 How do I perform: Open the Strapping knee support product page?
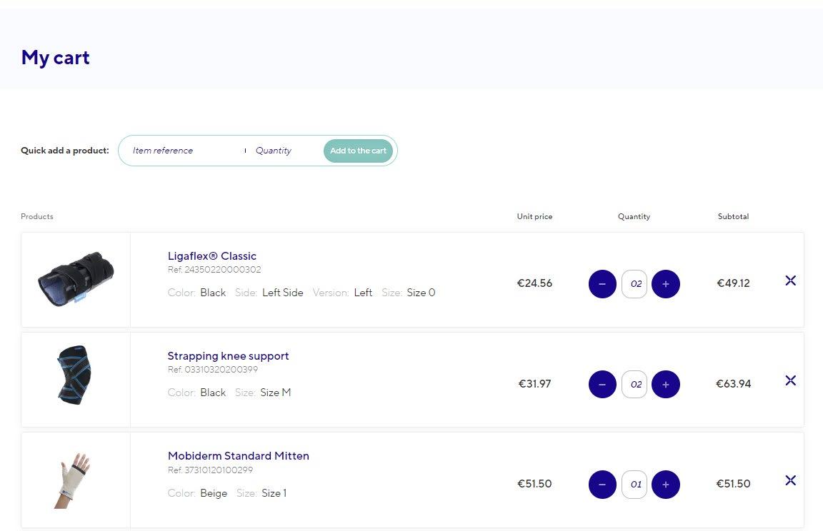(228, 356)
